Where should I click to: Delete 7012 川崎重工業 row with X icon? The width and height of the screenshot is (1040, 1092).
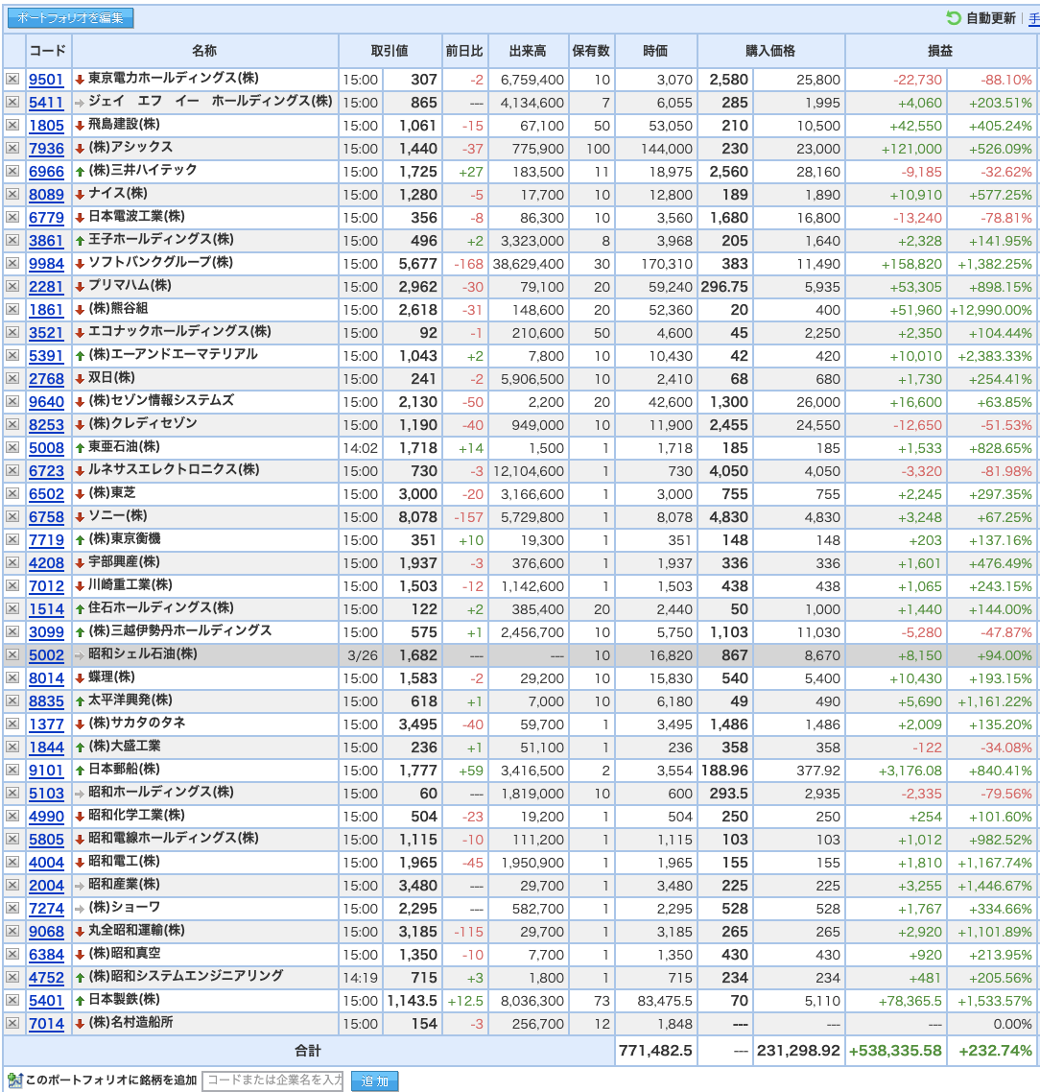(12, 585)
